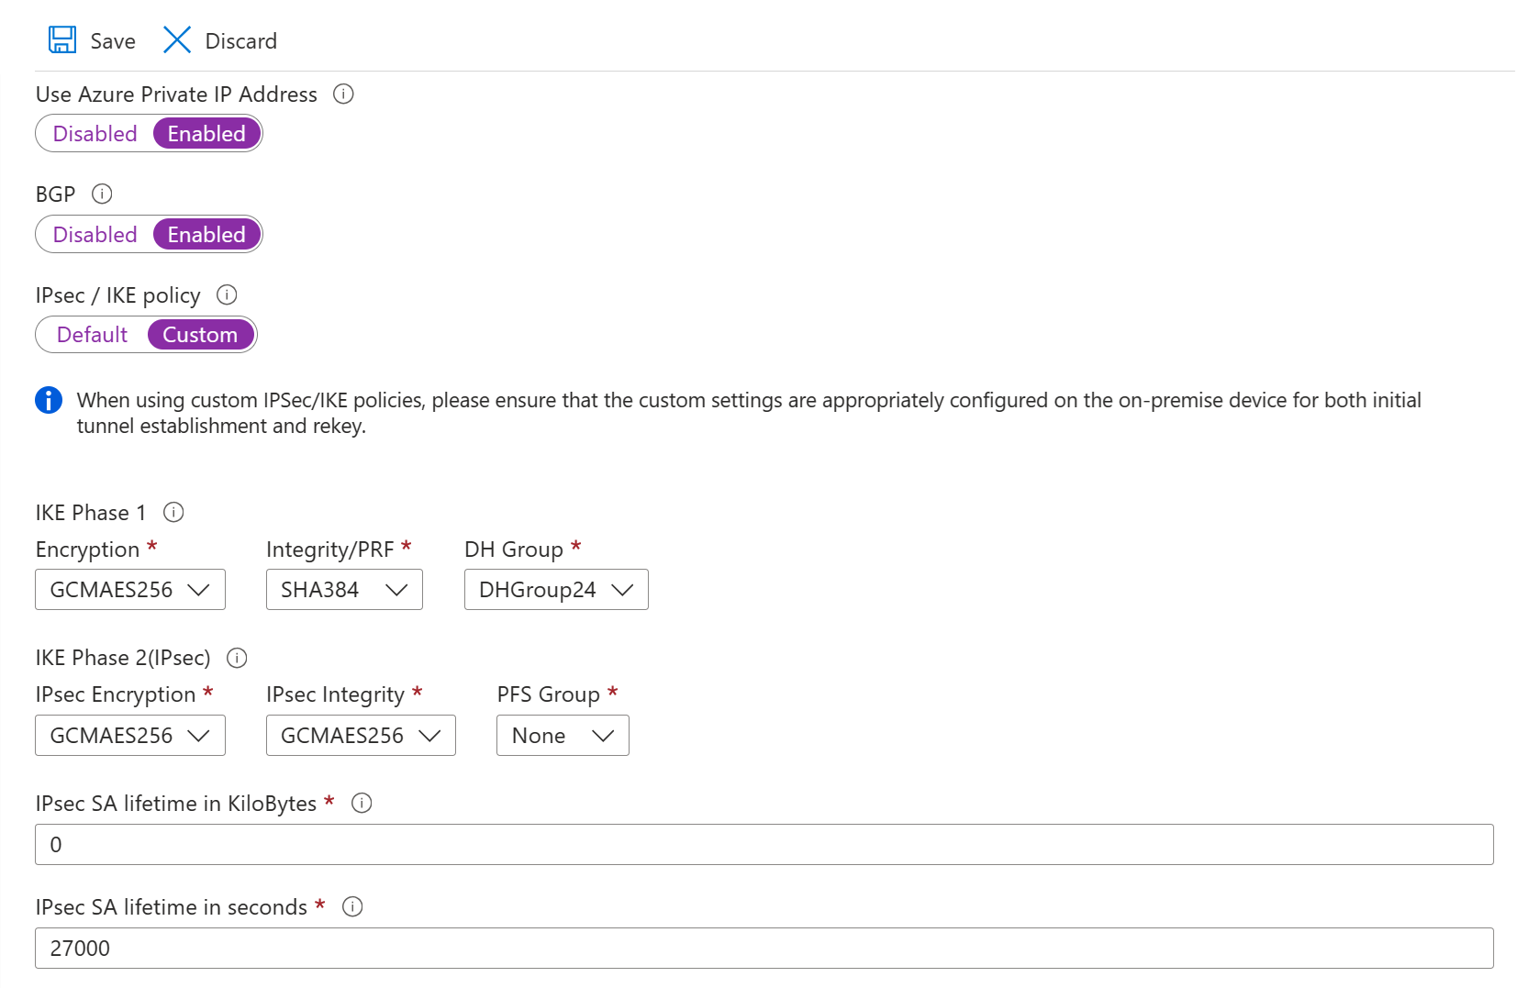The height and width of the screenshot is (988, 1527).
Task: Click the Discard button
Action: [218, 39]
